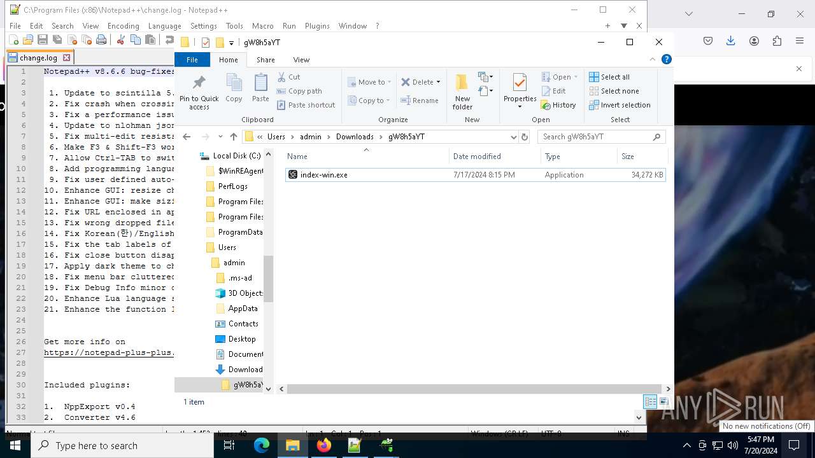The height and width of the screenshot is (458, 815).
Task: Open the New item dropdown icon
Action: point(486,77)
